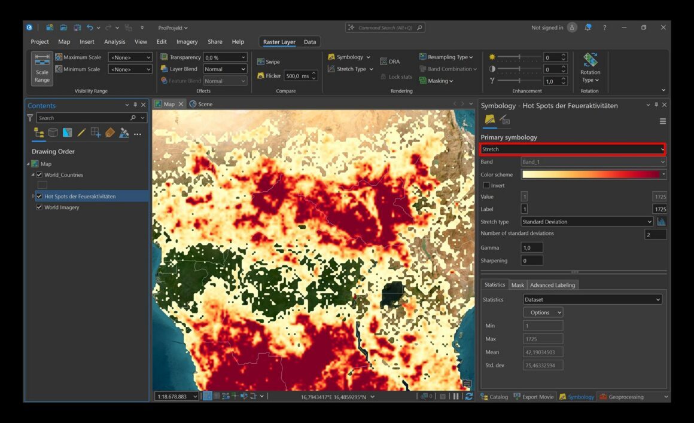Expand the Resampling Type menu
The width and height of the screenshot is (694, 423).
pos(446,57)
